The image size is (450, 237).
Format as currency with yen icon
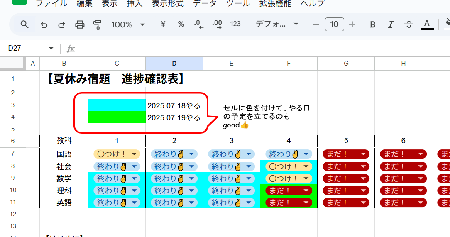tap(163, 24)
